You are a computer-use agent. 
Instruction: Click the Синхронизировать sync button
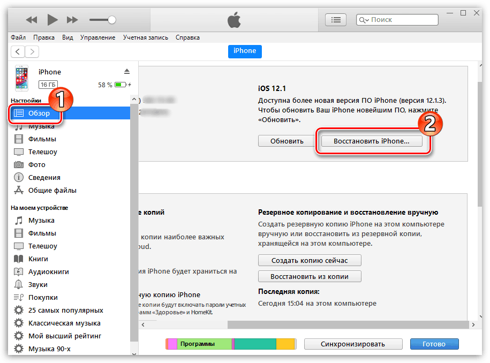(x=353, y=344)
